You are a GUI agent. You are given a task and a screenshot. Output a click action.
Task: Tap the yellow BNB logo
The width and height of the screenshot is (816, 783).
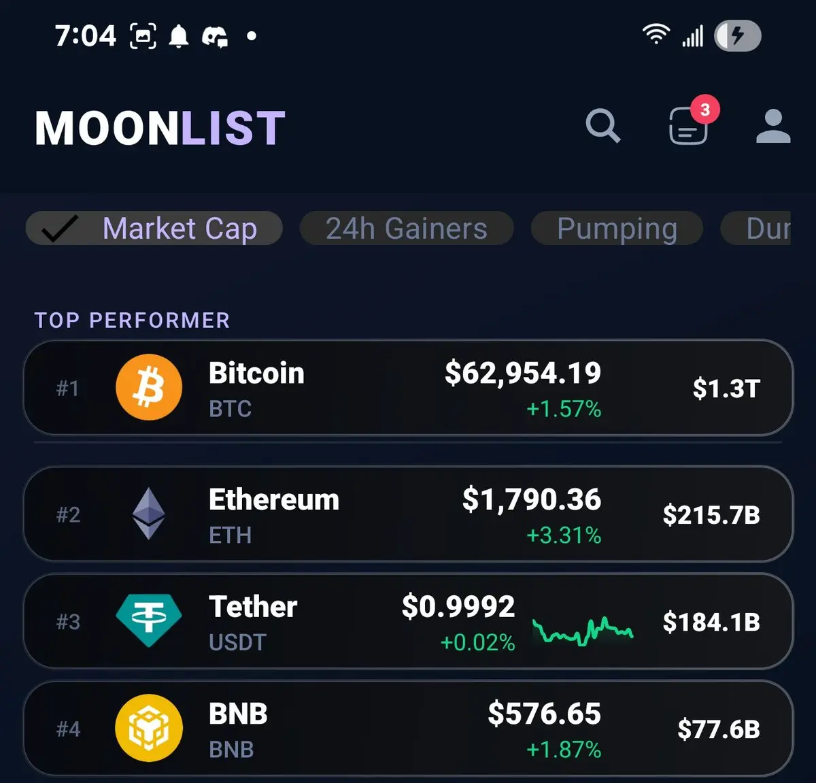[x=149, y=728]
